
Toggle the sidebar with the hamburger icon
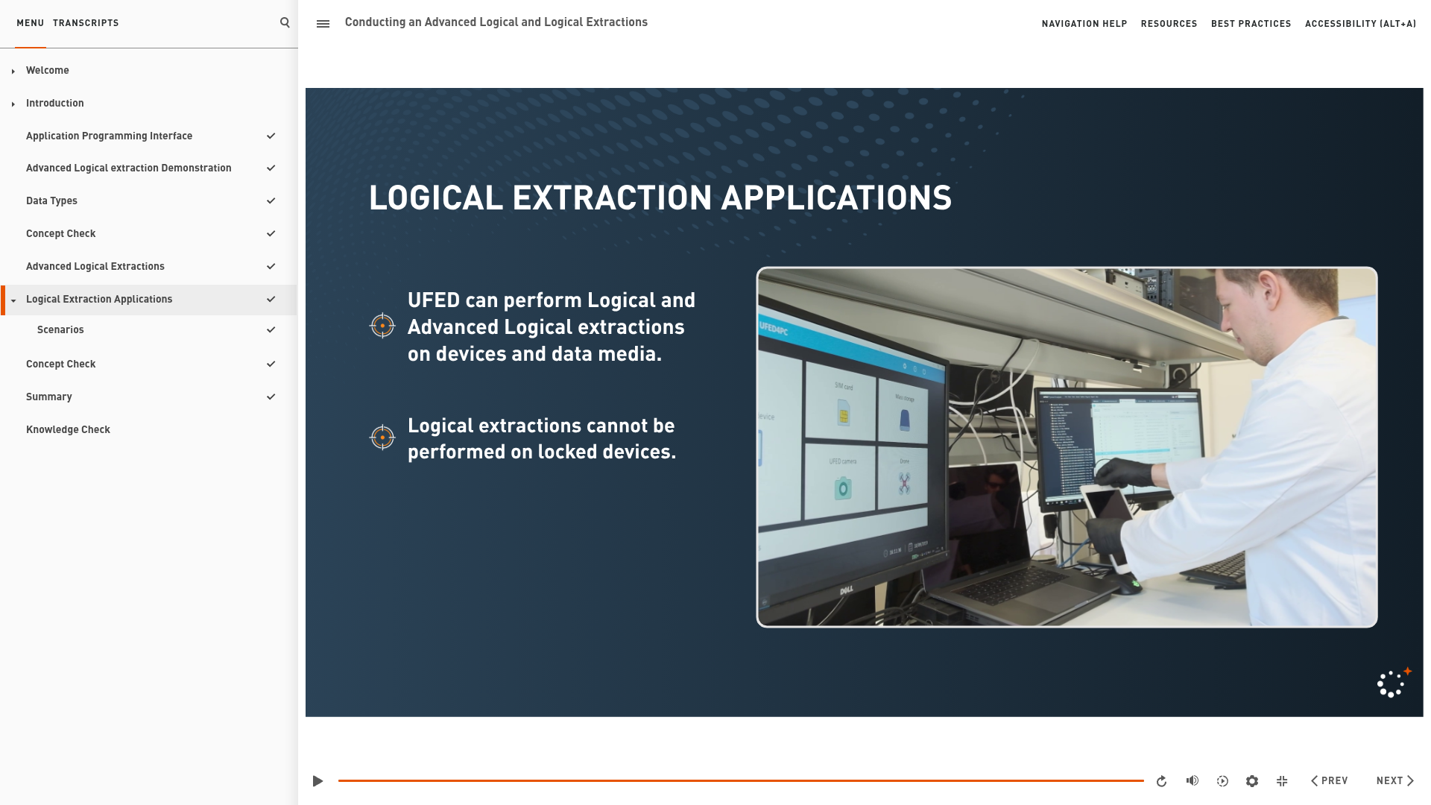point(323,24)
